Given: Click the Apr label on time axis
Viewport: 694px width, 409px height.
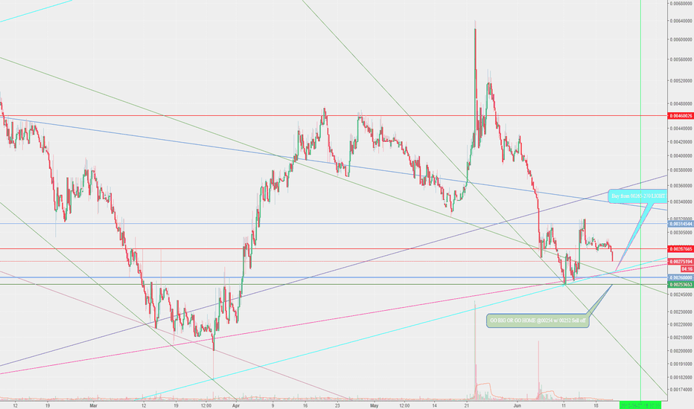Looking at the screenshot, I should (236, 405).
